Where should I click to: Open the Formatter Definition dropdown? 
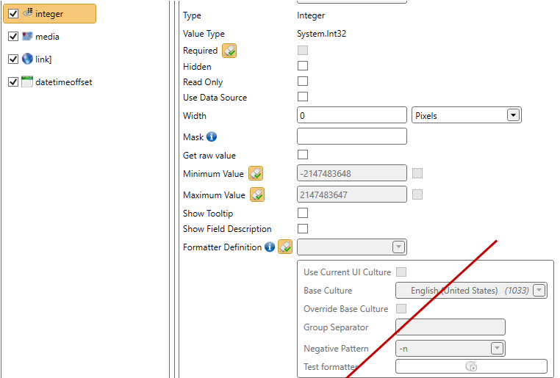pos(352,247)
